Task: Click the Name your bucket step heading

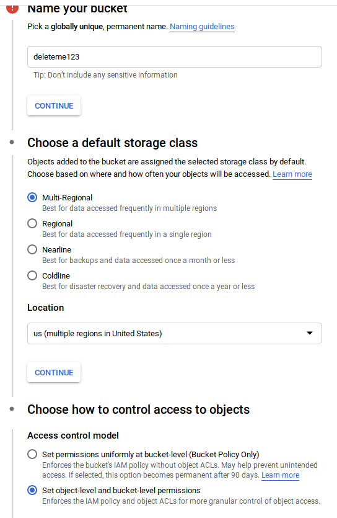Action: 77,9
